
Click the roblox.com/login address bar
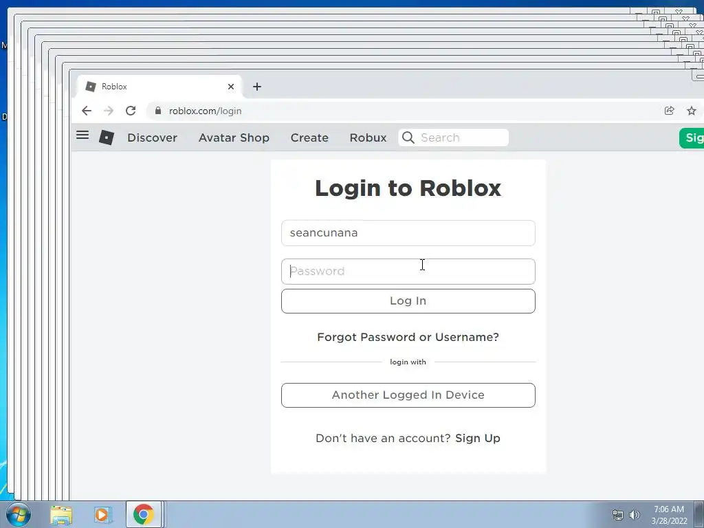point(404,111)
